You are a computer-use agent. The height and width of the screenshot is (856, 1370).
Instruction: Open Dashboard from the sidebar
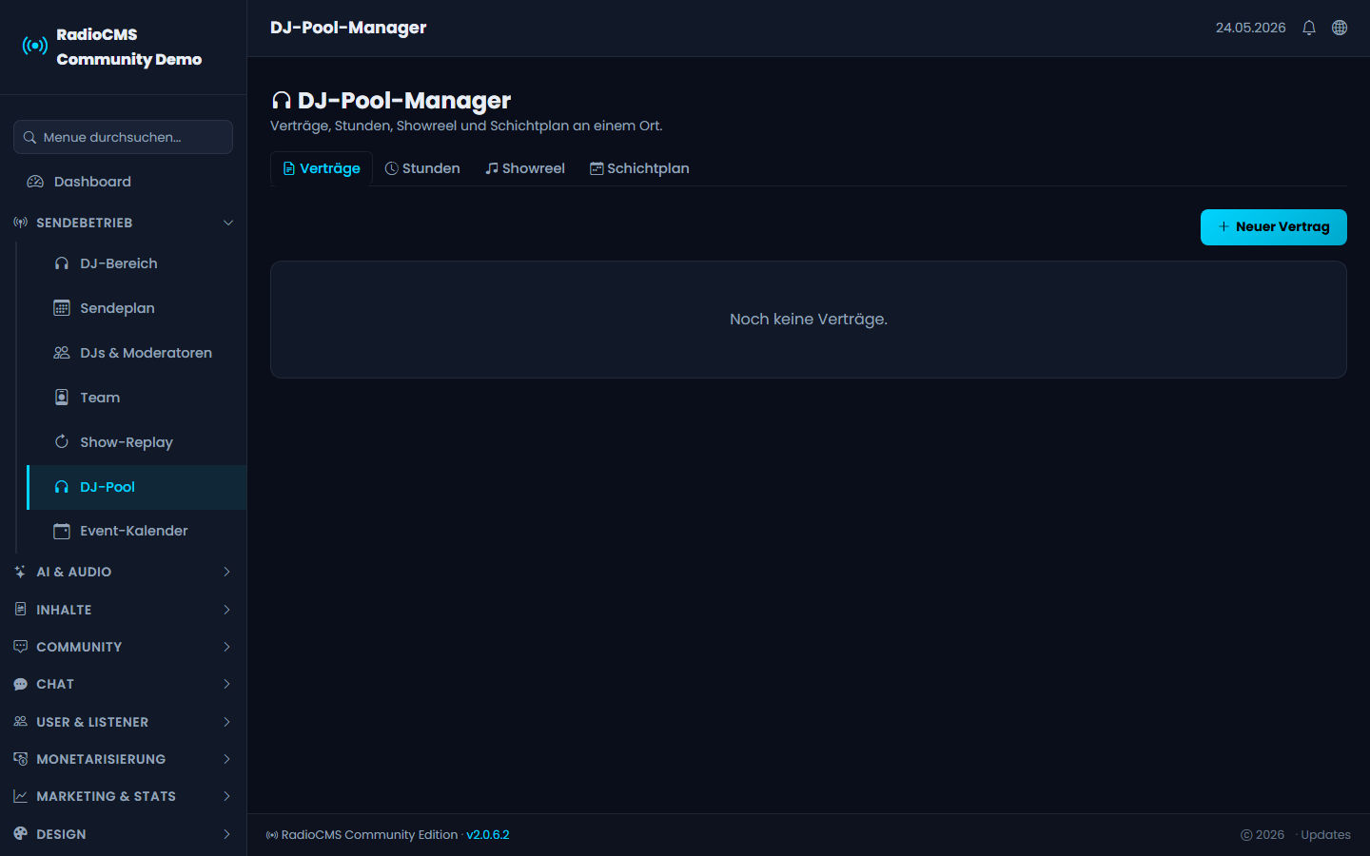(x=124, y=182)
